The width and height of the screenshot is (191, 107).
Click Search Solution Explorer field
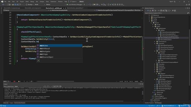click(x=166, y=13)
